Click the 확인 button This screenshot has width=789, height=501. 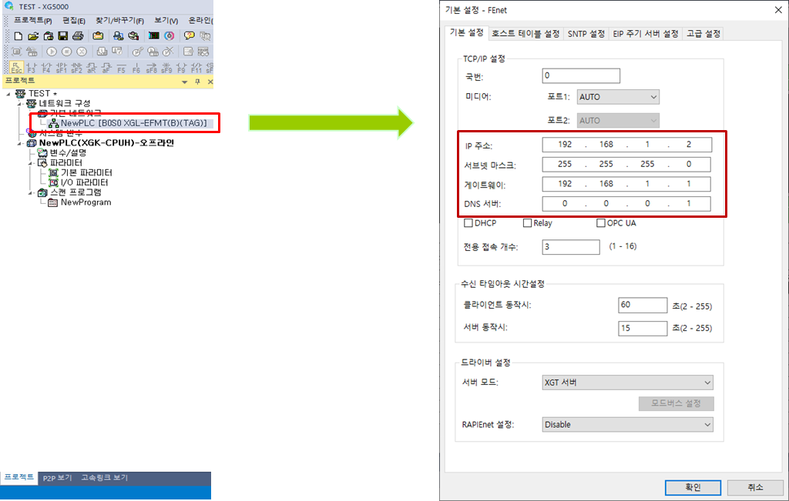(x=693, y=487)
